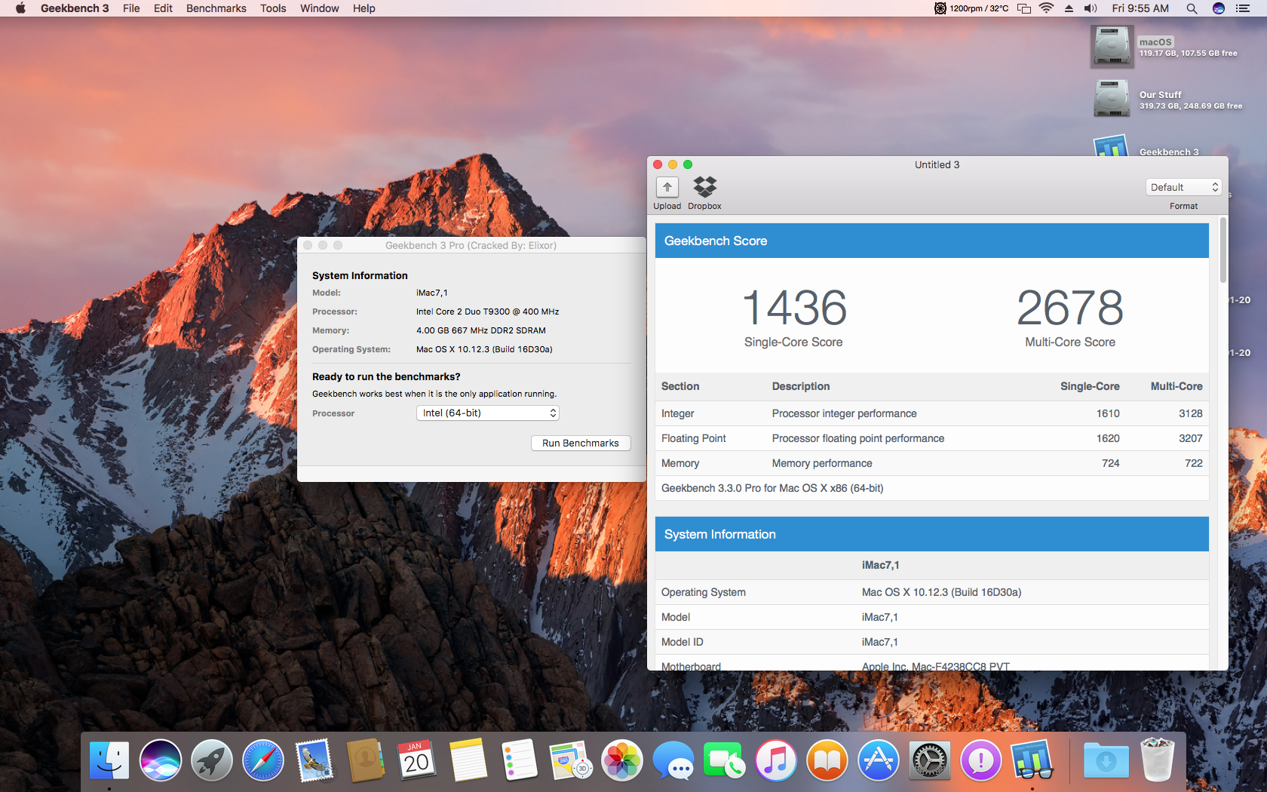Click the Dropbox toolbar icon
The width and height of the screenshot is (1267, 792).
click(704, 187)
